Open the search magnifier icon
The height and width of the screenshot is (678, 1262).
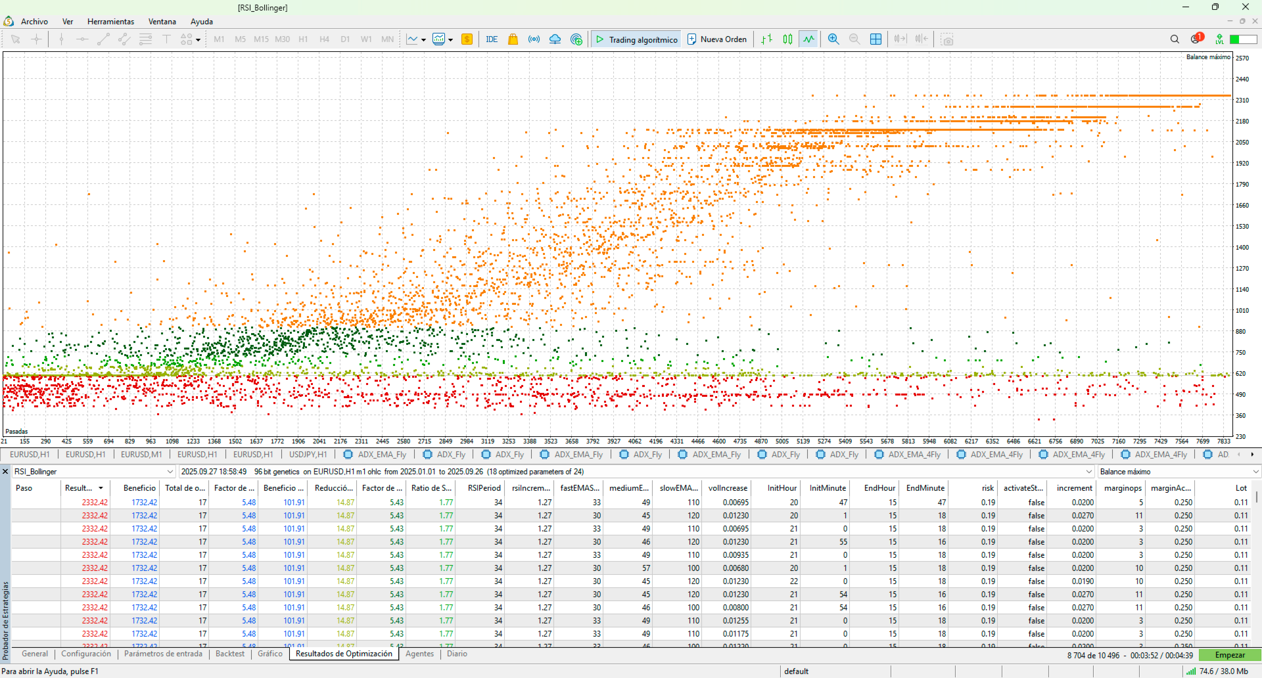pos(1175,39)
